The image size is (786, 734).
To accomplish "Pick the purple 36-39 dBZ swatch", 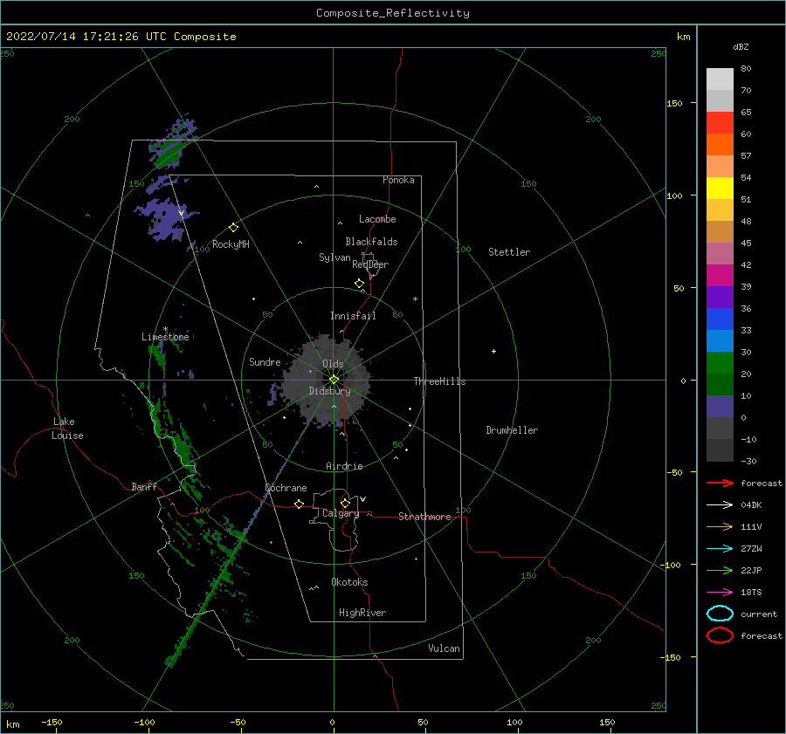I will (720, 298).
